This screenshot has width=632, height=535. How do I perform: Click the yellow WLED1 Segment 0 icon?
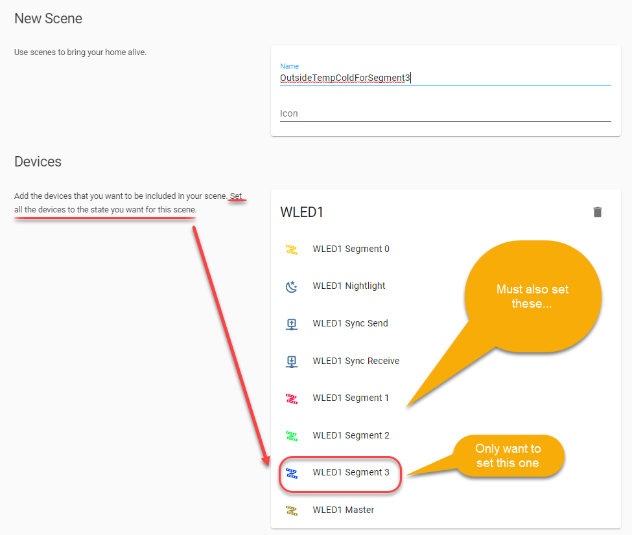click(292, 249)
